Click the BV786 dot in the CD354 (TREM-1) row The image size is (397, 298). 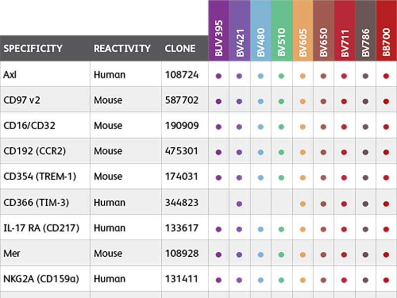point(365,178)
